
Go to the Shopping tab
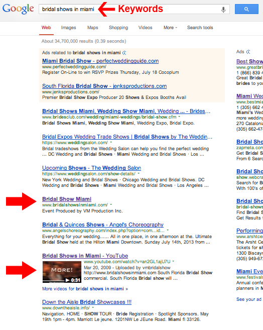[118, 28]
